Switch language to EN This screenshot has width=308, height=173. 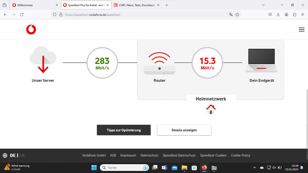point(22,155)
